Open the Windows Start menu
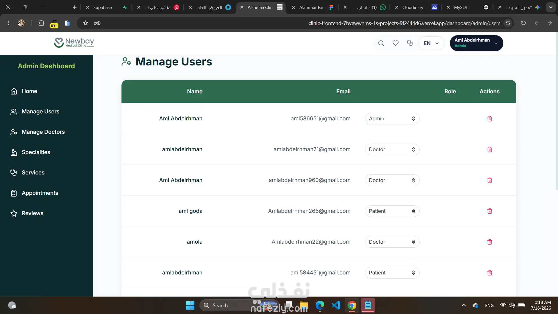The width and height of the screenshot is (558, 314). click(x=190, y=305)
